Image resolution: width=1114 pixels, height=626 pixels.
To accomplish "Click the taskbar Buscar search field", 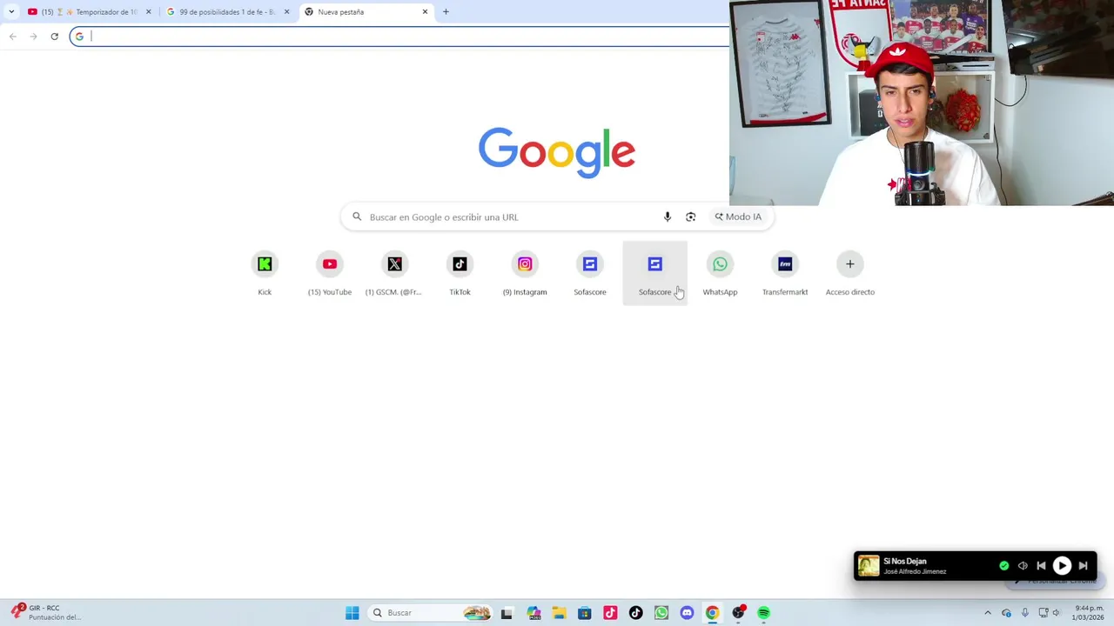I will coord(431,613).
